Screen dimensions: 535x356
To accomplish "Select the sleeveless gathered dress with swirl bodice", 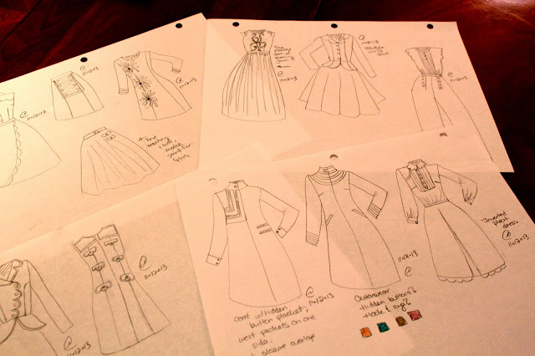I will [x=253, y=75].
